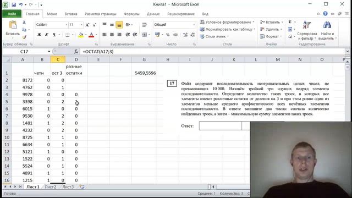This screenshot has width=352, height=198.
Task: Click the Decrease Font Size icon
Action: (x=95, y=25)
